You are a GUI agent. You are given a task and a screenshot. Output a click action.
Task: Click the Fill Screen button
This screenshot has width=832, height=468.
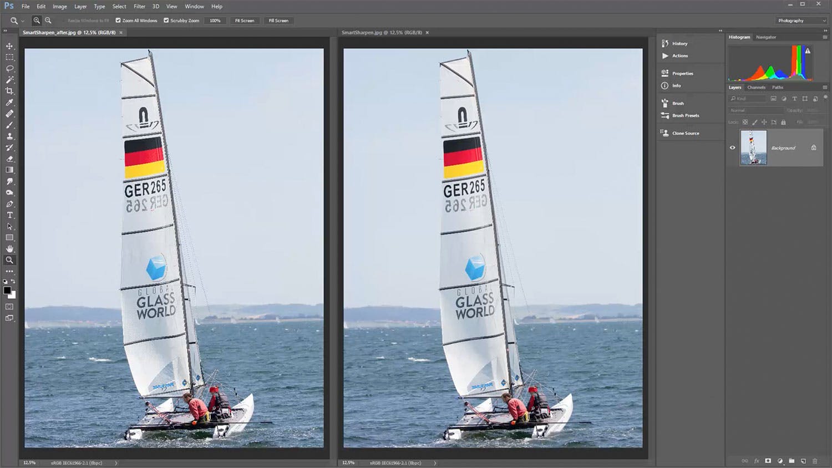278,21
